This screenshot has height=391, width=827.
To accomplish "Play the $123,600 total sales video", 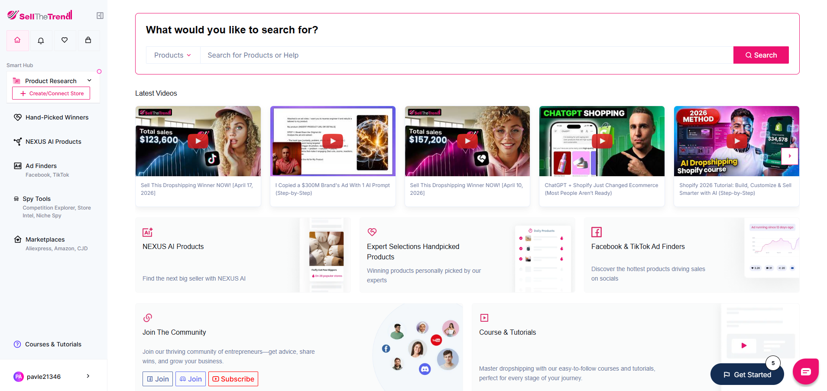I will click(198, 141).
